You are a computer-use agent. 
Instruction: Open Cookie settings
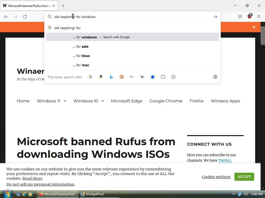[216, 177]
